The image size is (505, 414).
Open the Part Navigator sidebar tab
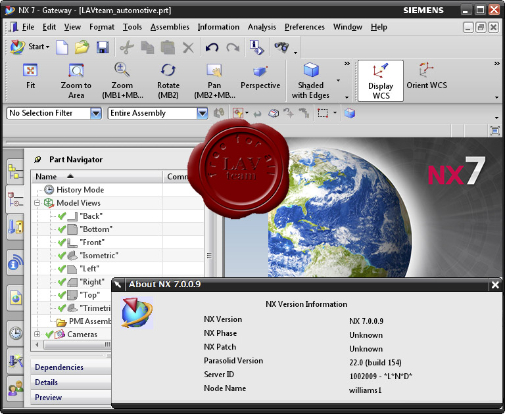point(15,199)
